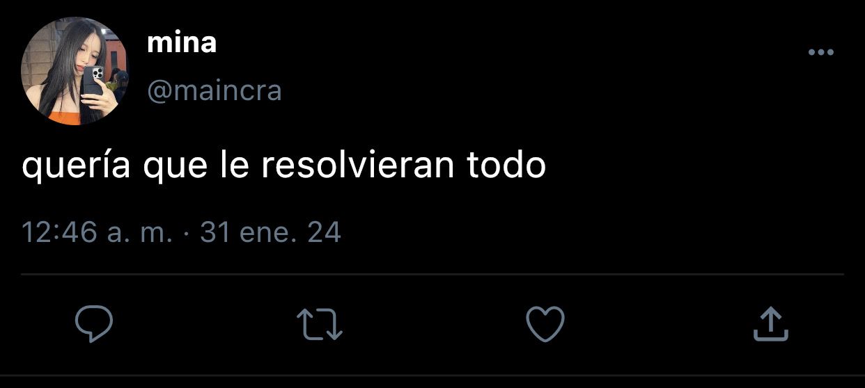Reply to the tweet via speech bubble icon

pyautogui.click(x=94, y=325)
